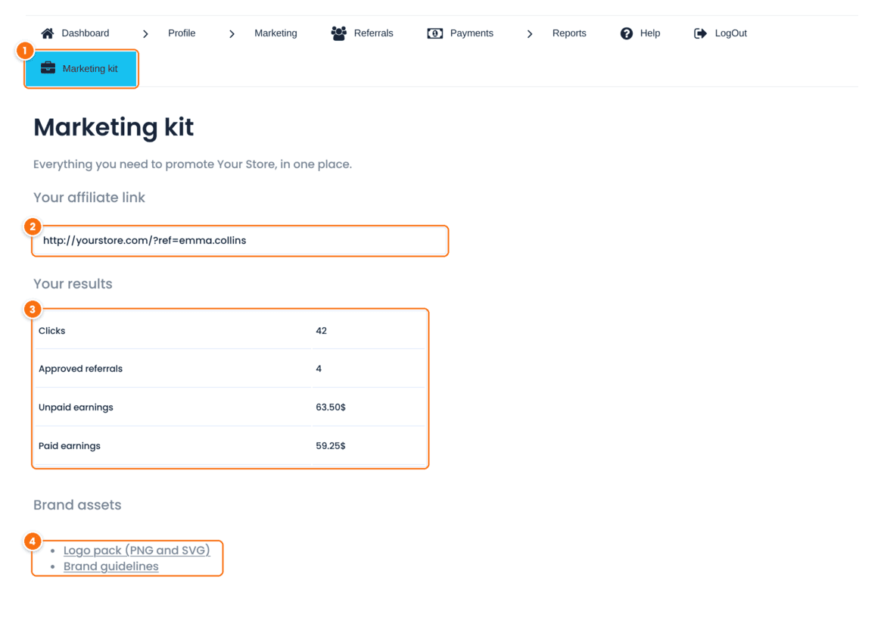Open the Logo pack (PNG and SVG) link
The width and height of the screenshot is (884, 630).
point(136,550)
